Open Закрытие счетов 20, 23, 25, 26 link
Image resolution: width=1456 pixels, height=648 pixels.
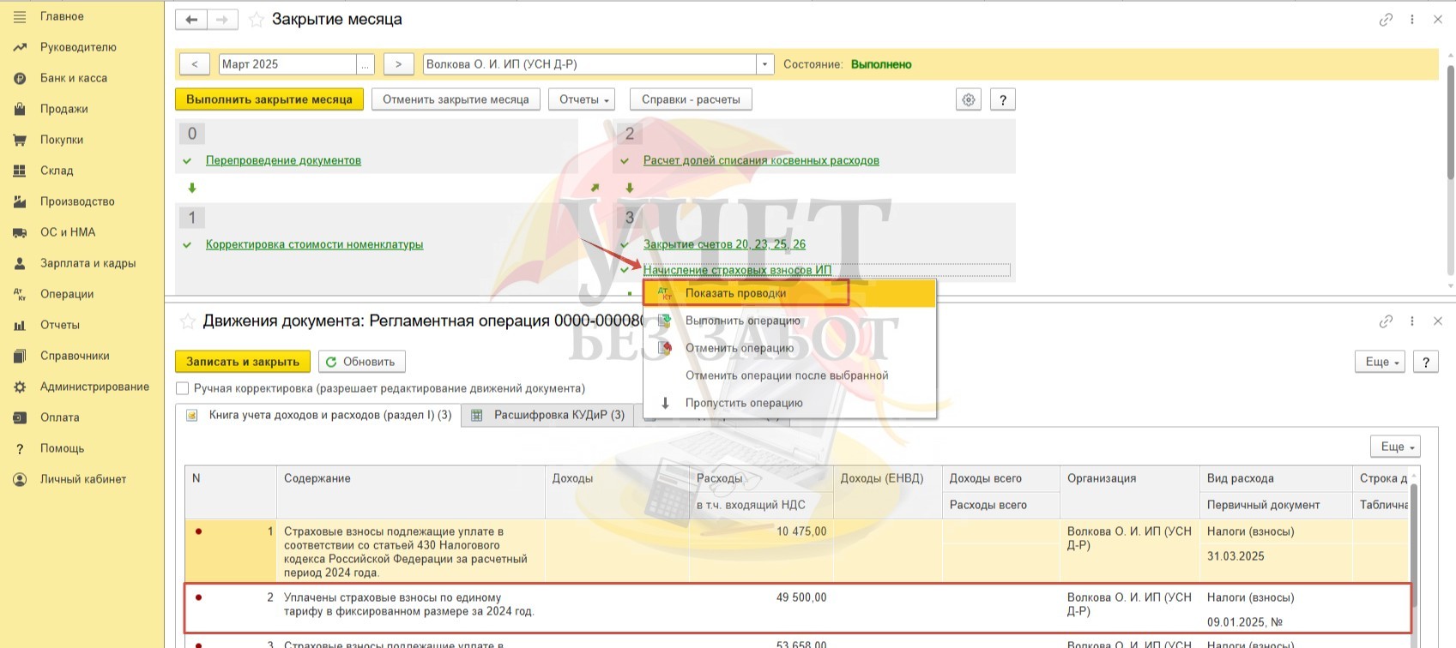coord(724,244)
